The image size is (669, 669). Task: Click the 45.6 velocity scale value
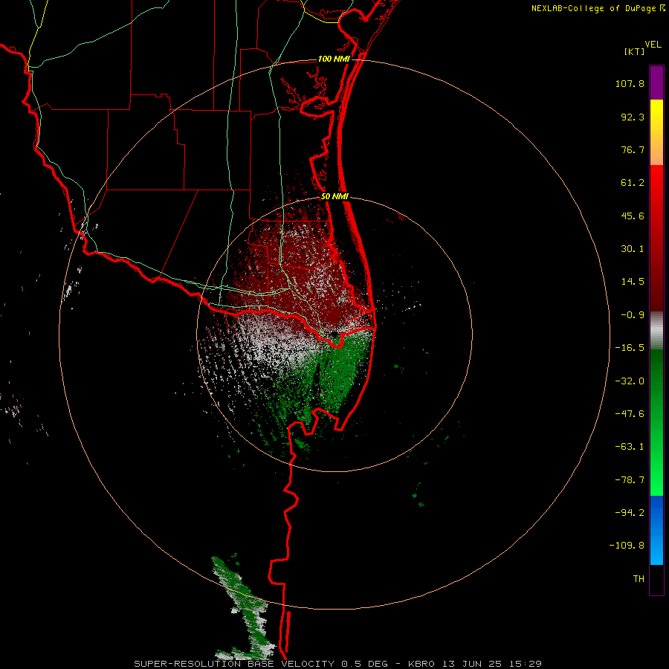click(x=633, y=216)
